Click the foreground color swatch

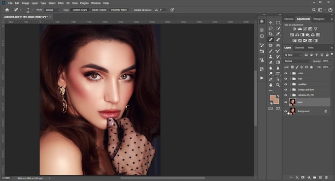(272, 98)
